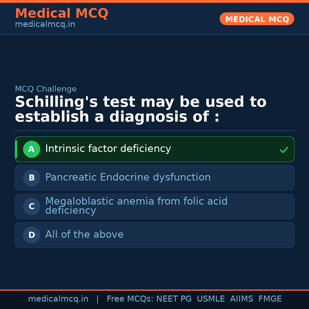Click the B option circle
309x309 pixels.
(x=31, y=178)
